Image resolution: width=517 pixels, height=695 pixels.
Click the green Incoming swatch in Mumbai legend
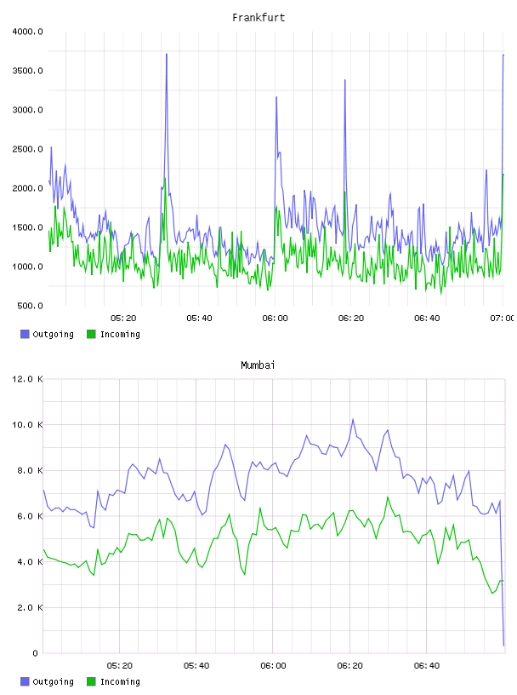click(91, 681)
